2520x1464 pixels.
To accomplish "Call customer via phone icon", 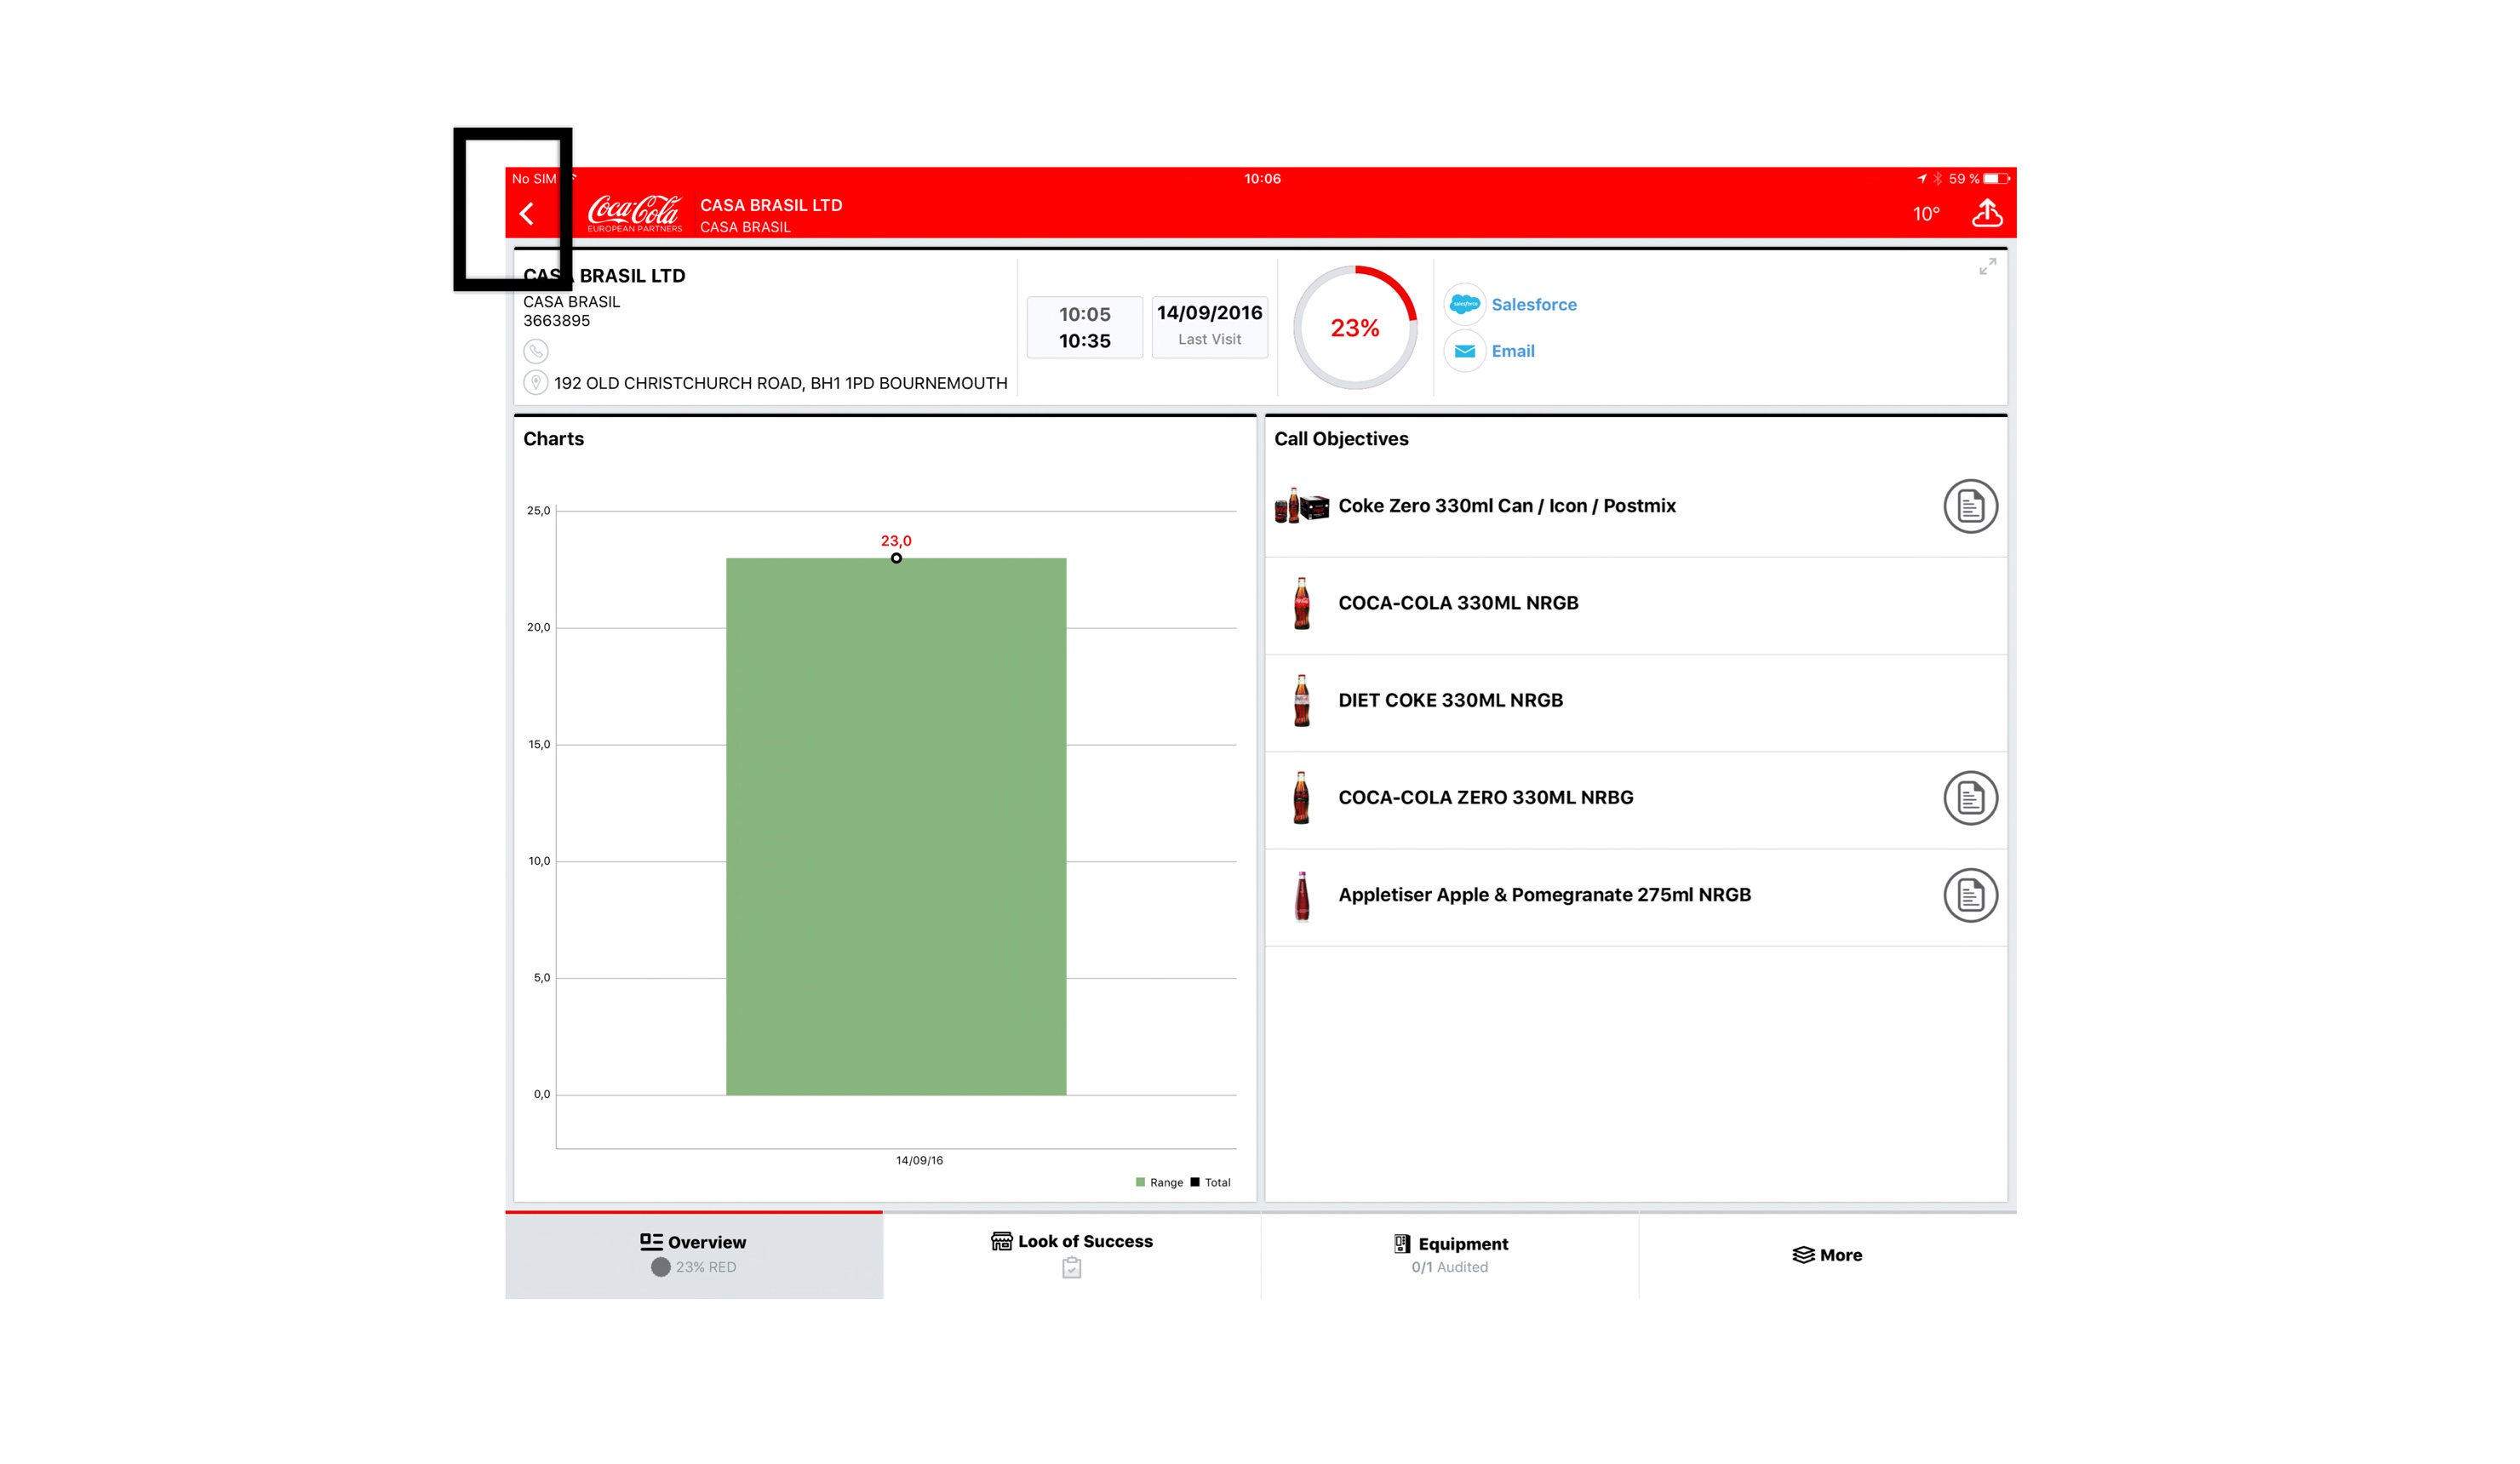I will [x=536, y=351].
